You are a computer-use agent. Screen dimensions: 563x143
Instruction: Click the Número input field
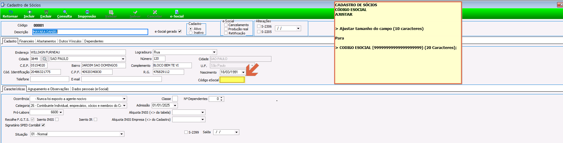tap(159, 59)
